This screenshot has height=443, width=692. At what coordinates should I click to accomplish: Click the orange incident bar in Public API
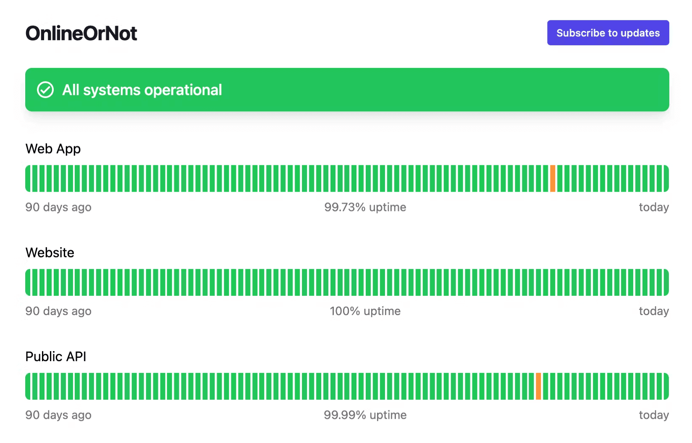coord(538,386)
